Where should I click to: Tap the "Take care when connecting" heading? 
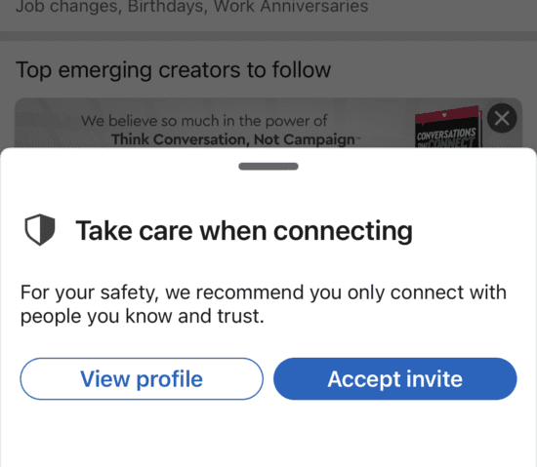[x=244, y=231]
